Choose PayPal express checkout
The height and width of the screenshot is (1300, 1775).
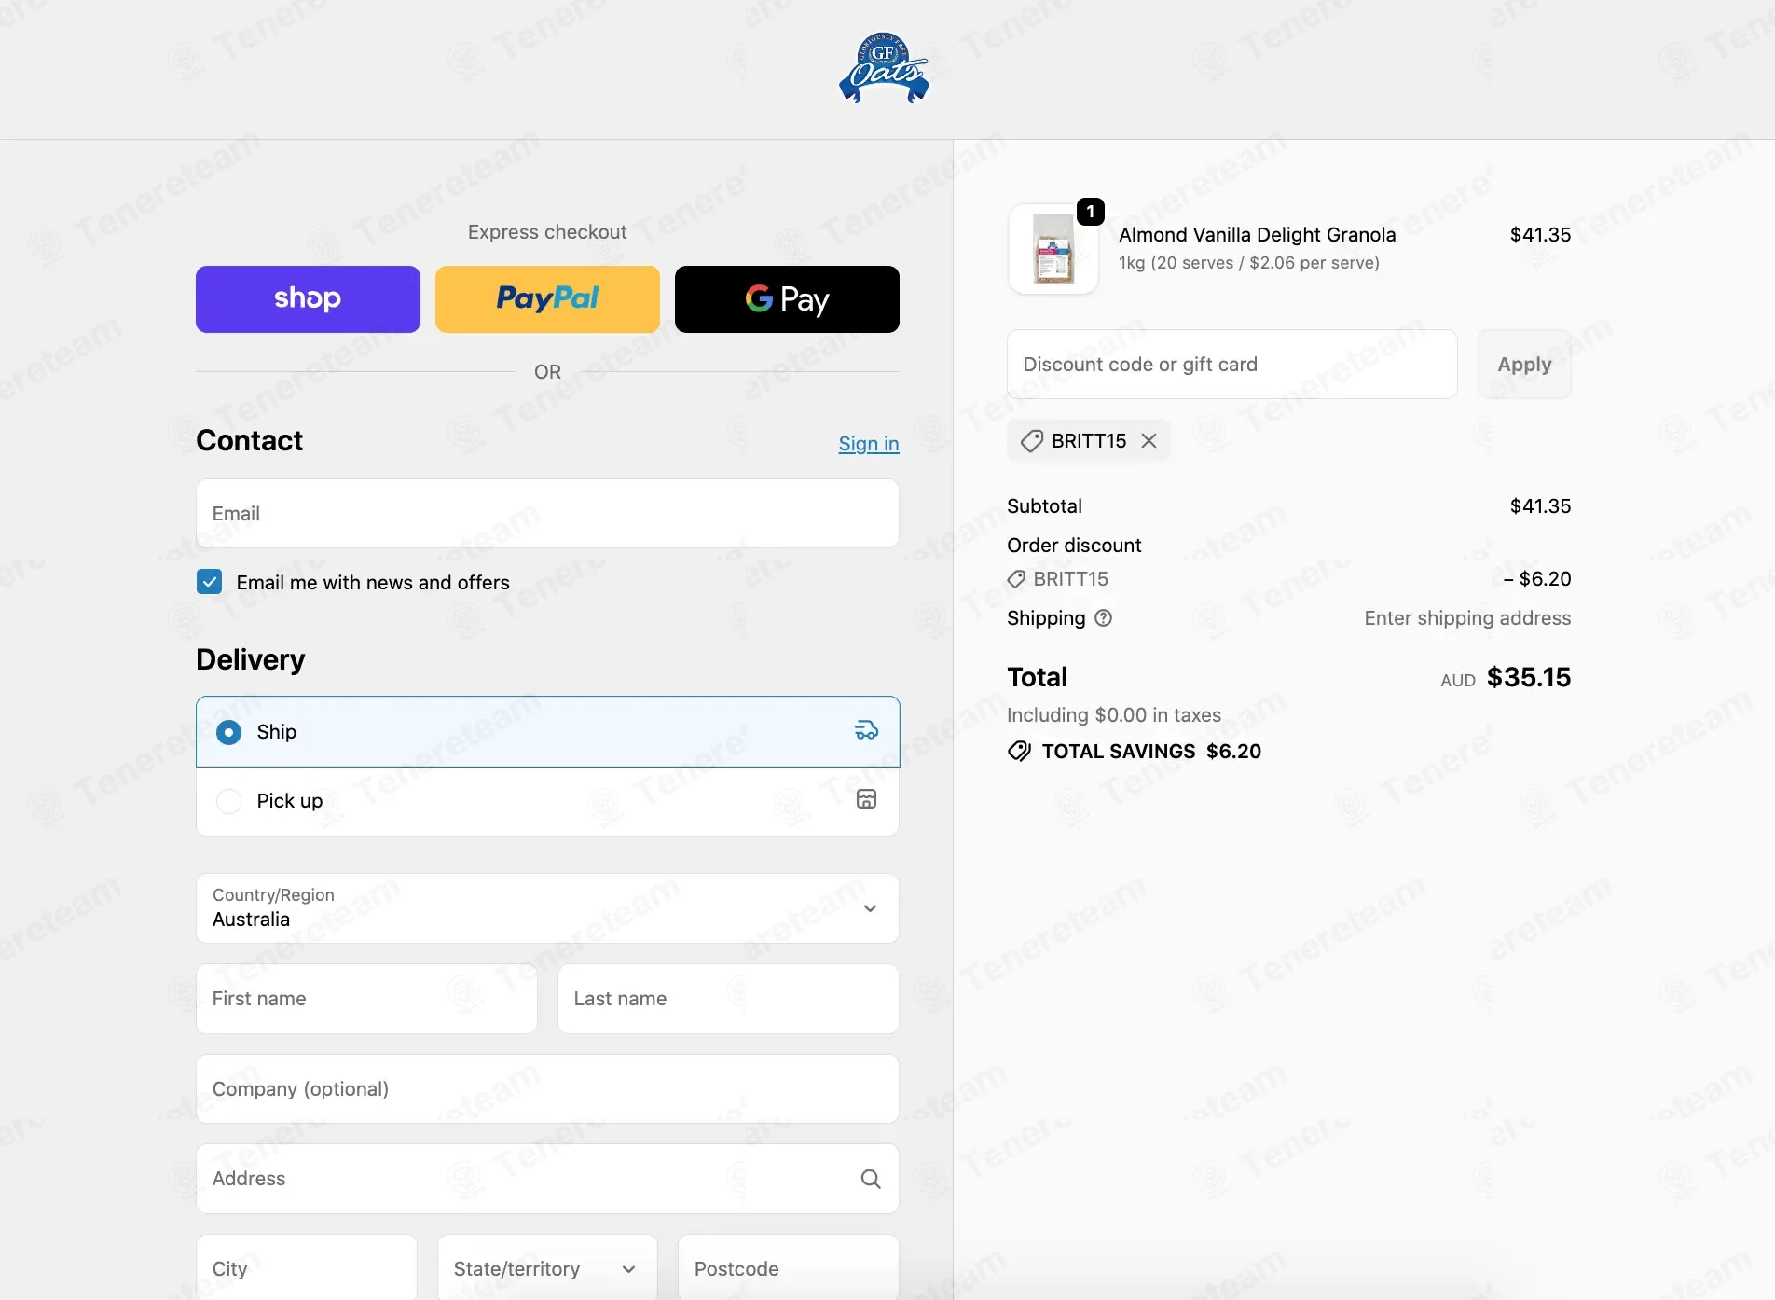click(x=548, y=299)
